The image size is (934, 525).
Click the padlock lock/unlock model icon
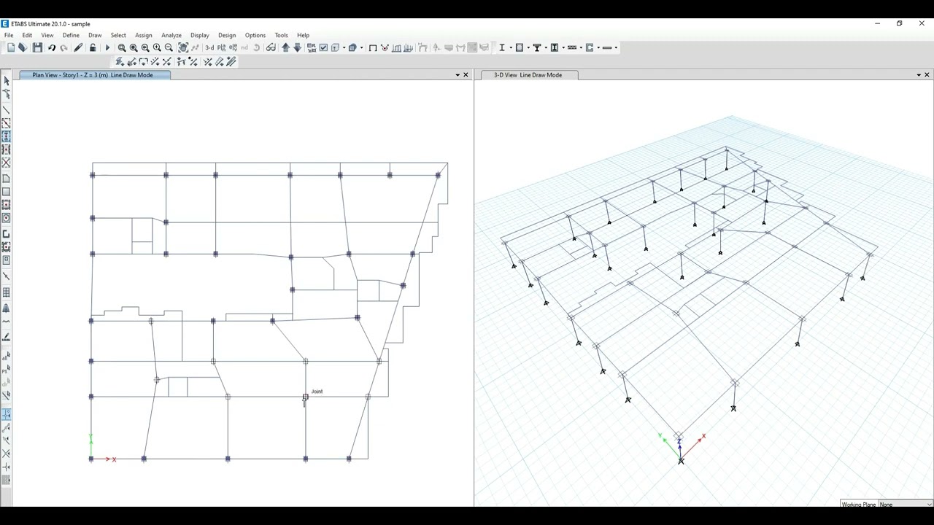(x=93, y=47)
